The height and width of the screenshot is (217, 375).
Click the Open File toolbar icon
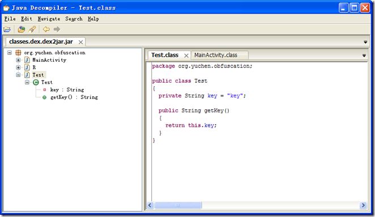point(7,29)
